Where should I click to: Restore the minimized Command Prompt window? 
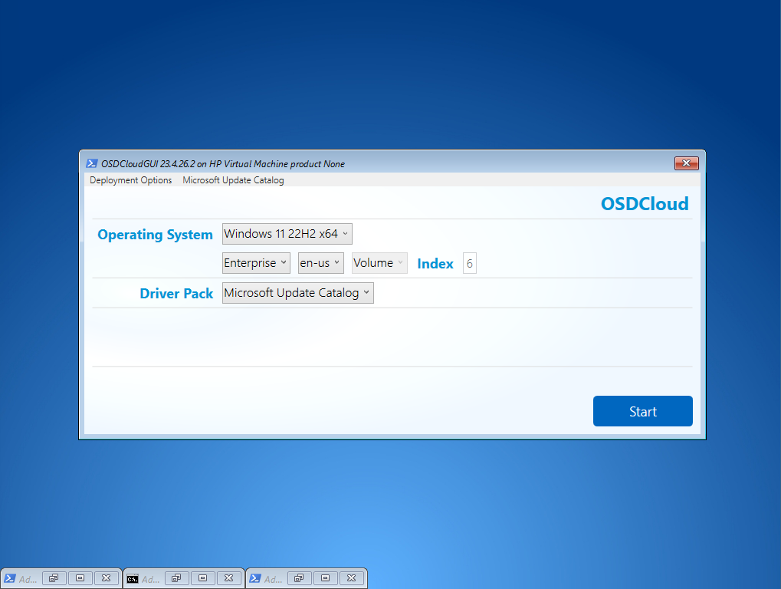coord(176,578)
